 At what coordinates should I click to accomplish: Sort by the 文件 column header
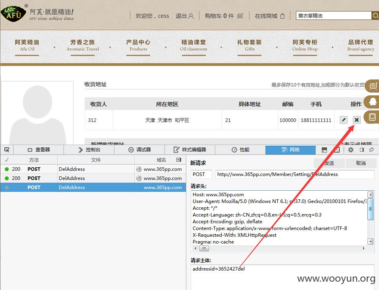click(96, 160)
